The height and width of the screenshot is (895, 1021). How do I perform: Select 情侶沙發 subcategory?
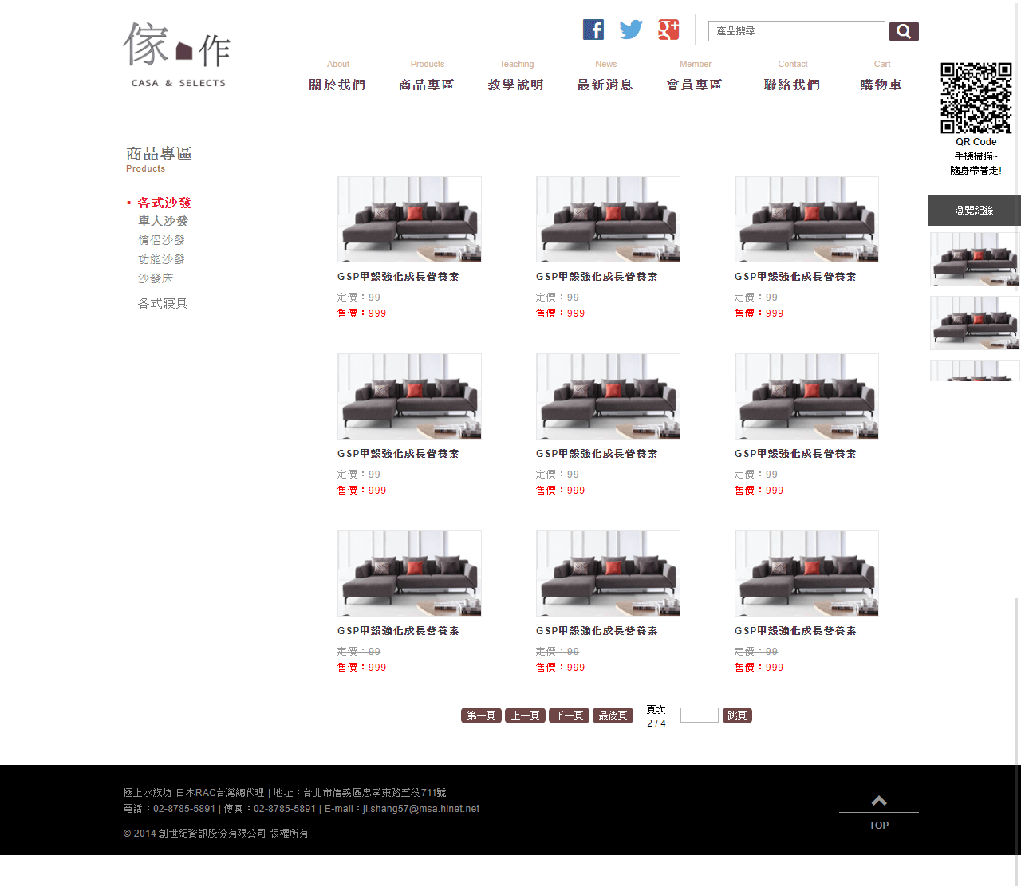[161, 240]
